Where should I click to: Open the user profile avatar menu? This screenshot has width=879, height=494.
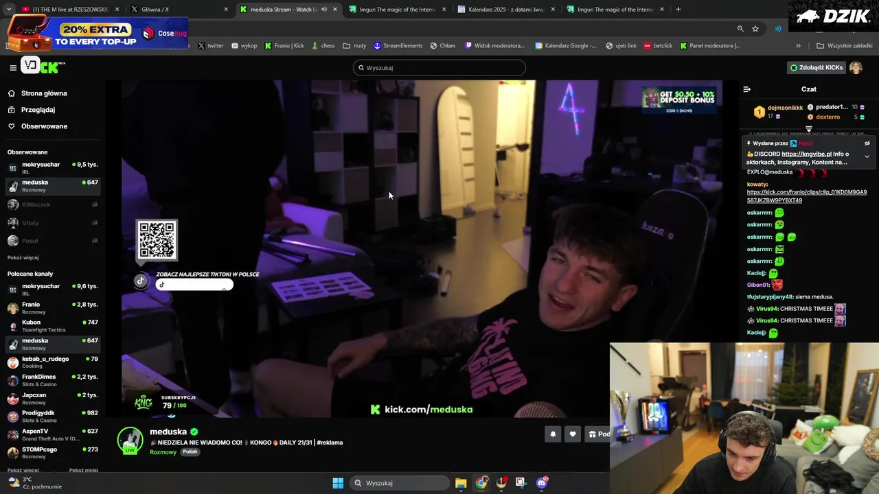point(856,67)
